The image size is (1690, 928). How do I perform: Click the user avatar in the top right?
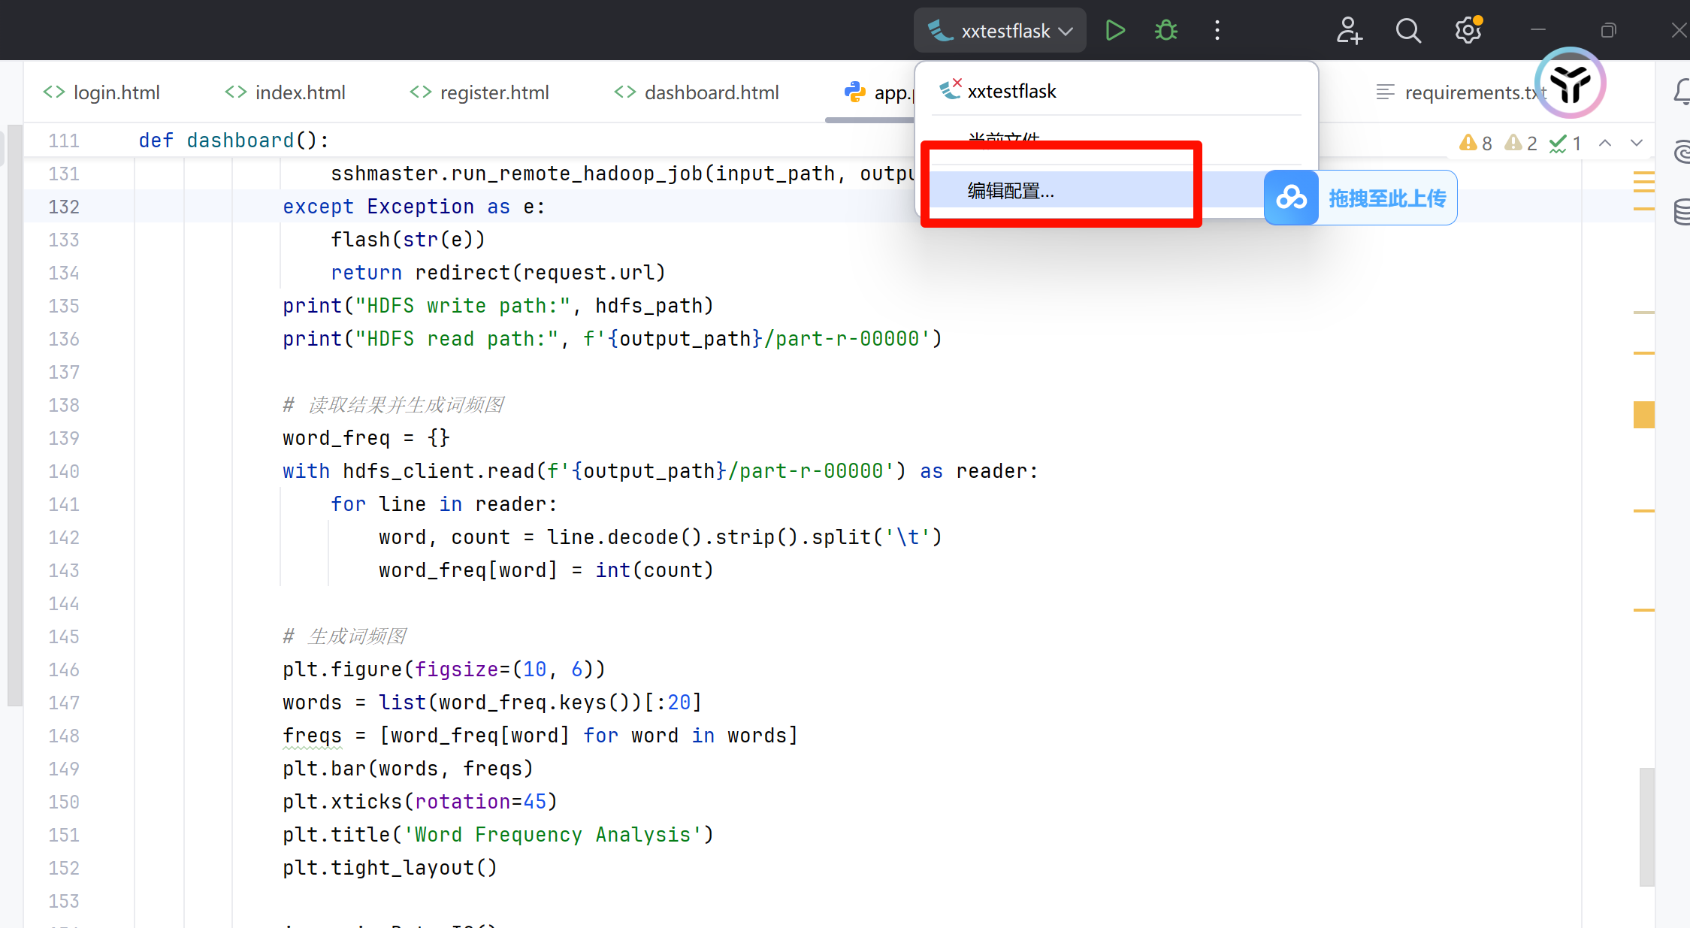coord(1569,83)
